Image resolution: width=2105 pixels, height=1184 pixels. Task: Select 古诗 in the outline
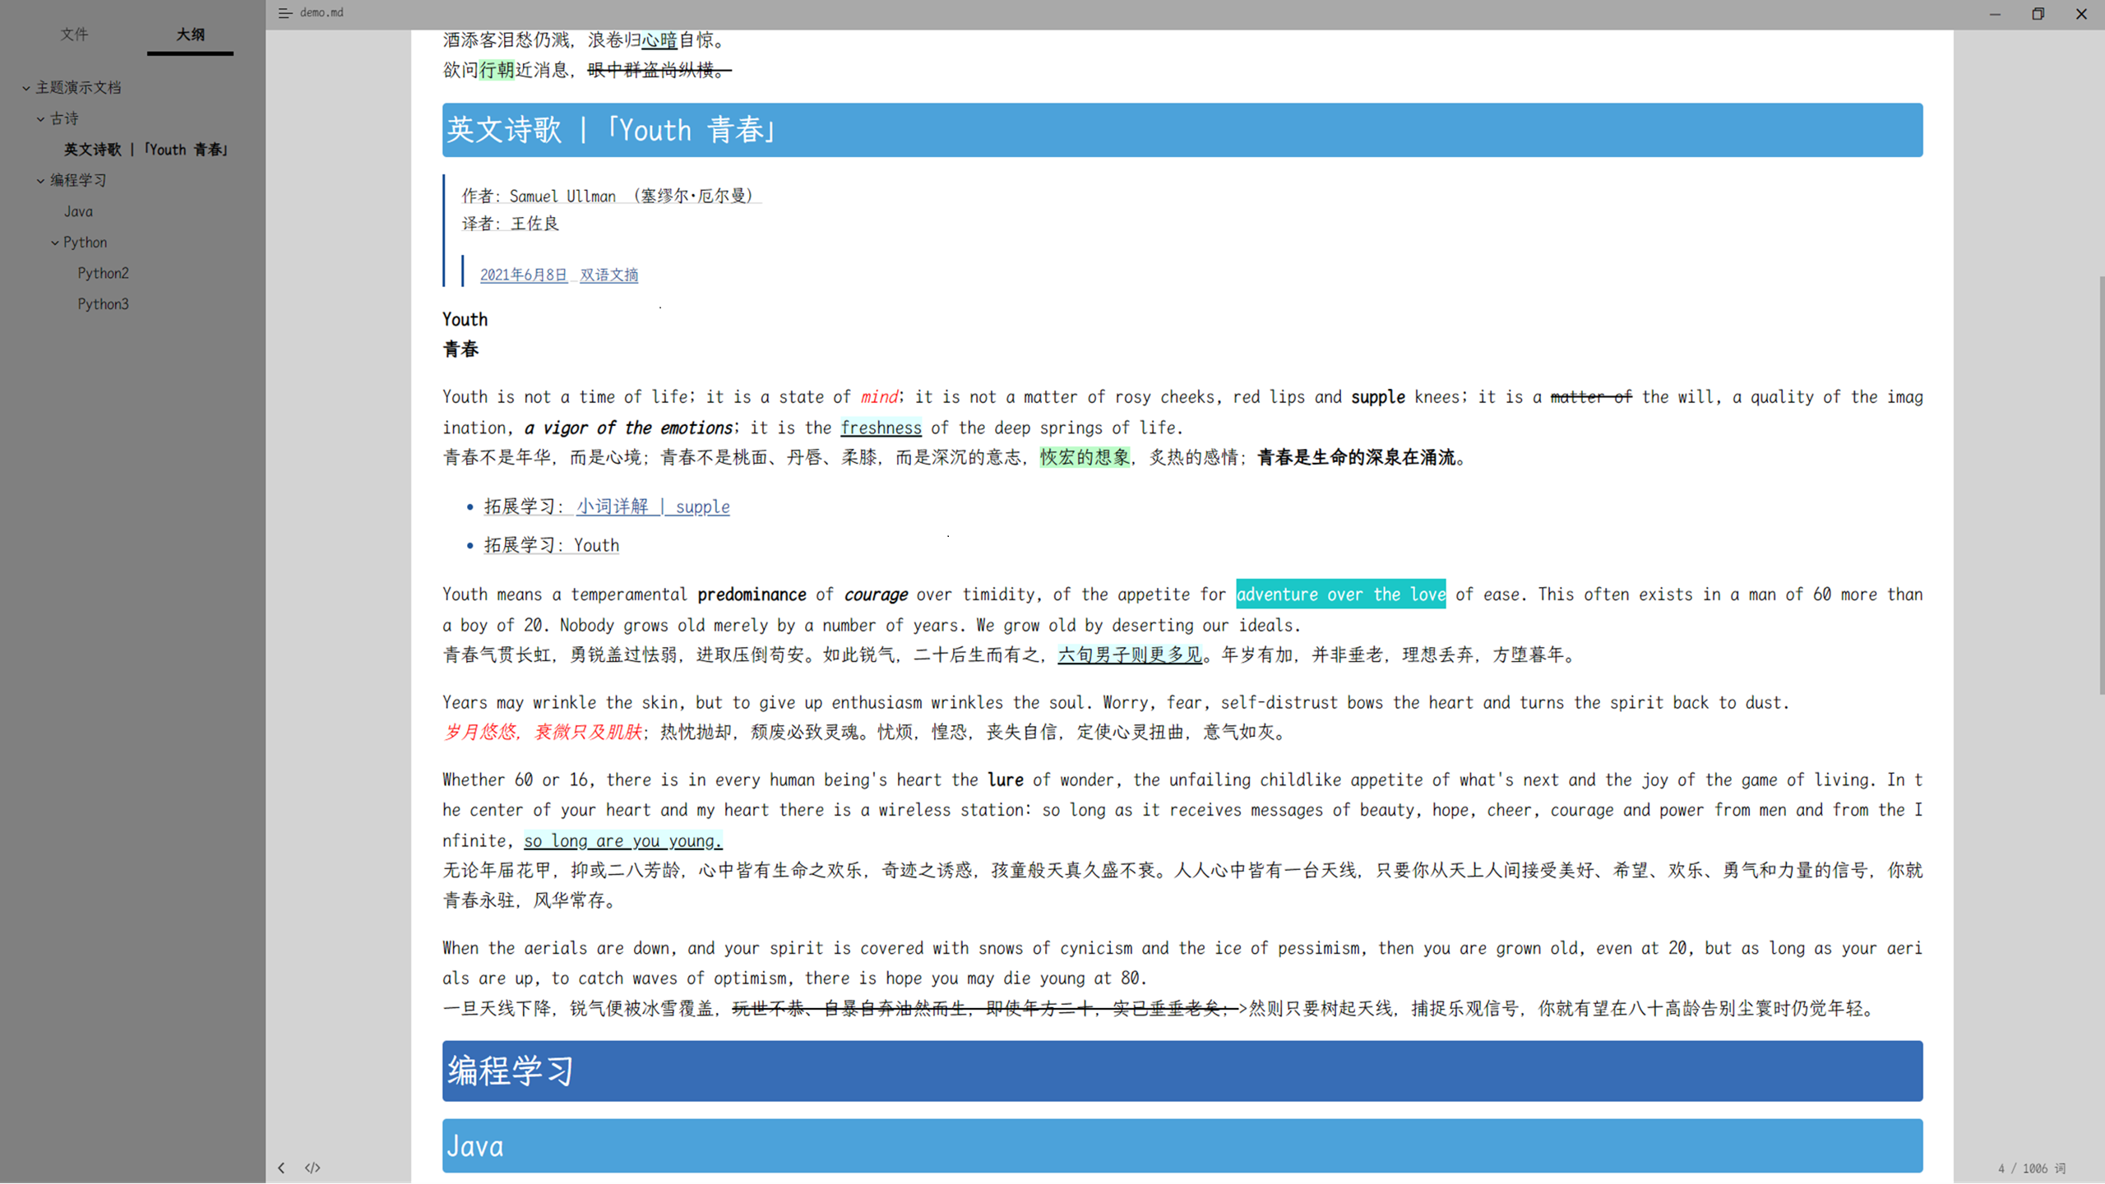pyautogui.click(x=64, y=119)
